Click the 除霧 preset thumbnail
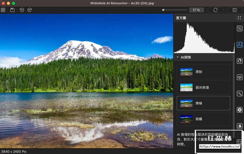This screenshot has height=154, width=244. 186,119
